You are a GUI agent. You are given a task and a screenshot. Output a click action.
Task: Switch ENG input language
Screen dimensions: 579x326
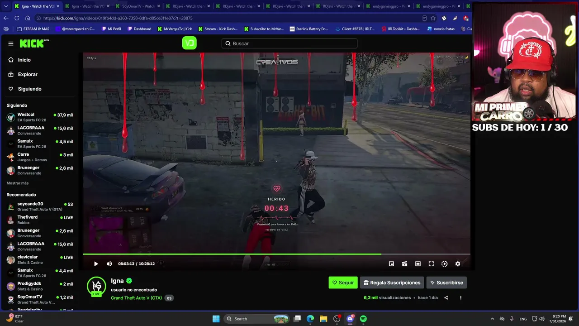(x=523, y=319)
